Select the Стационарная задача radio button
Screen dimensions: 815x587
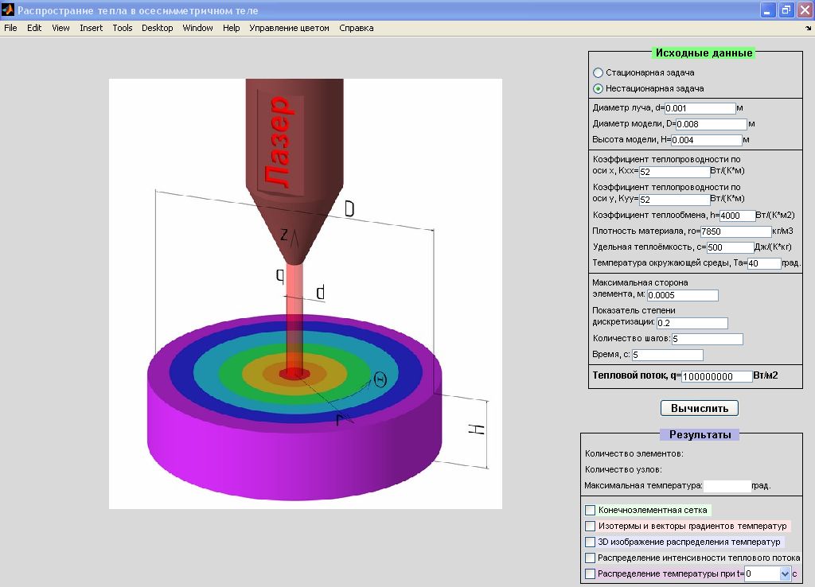point(599,73)
